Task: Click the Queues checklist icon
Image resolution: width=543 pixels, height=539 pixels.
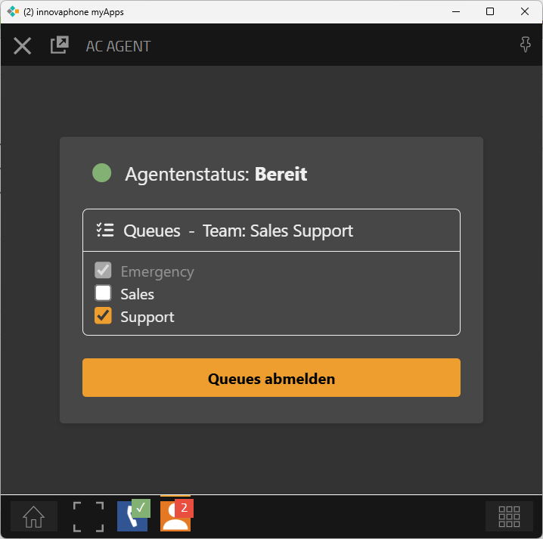Action: tap(105, 231)
